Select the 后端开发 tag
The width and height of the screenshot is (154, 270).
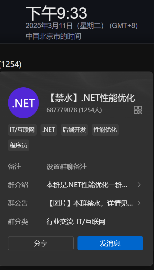coord(74,130)
